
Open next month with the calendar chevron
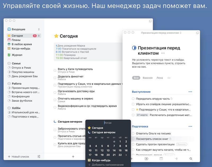(x=126, y=155)
